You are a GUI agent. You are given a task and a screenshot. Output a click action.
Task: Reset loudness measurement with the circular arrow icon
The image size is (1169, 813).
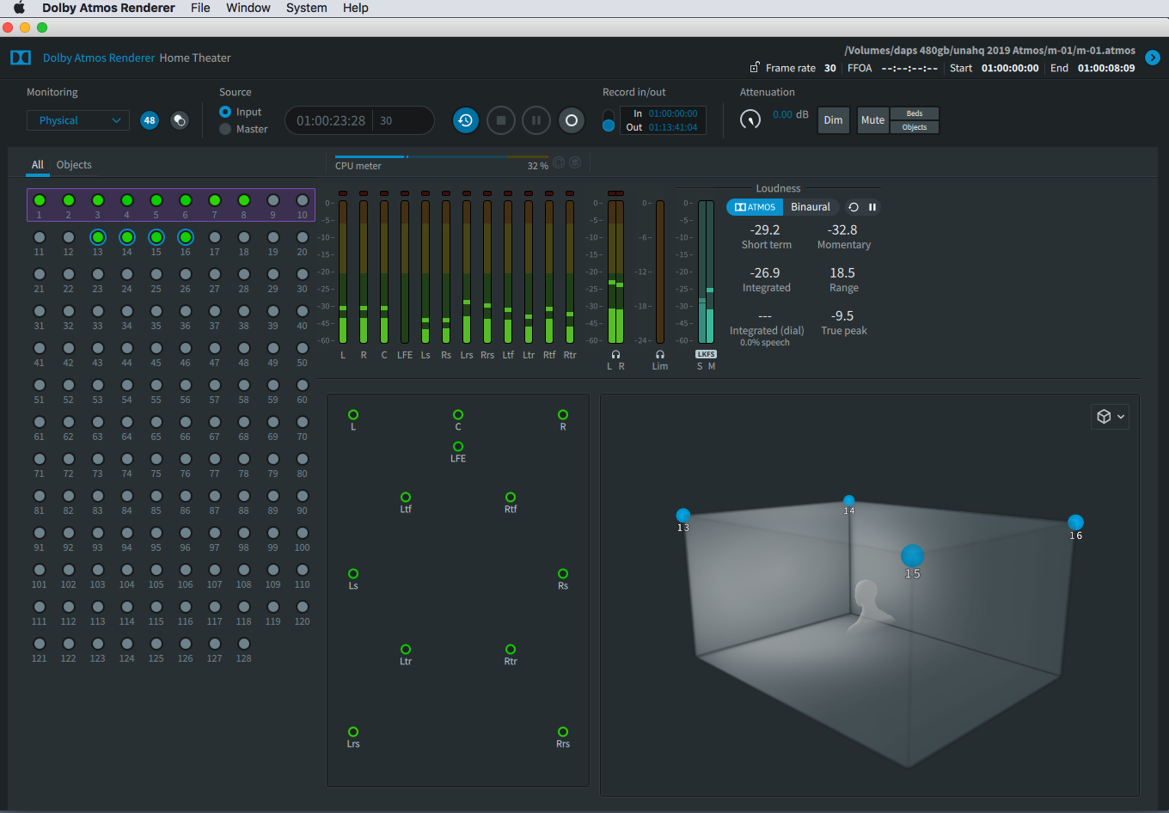tap(854, 207)
